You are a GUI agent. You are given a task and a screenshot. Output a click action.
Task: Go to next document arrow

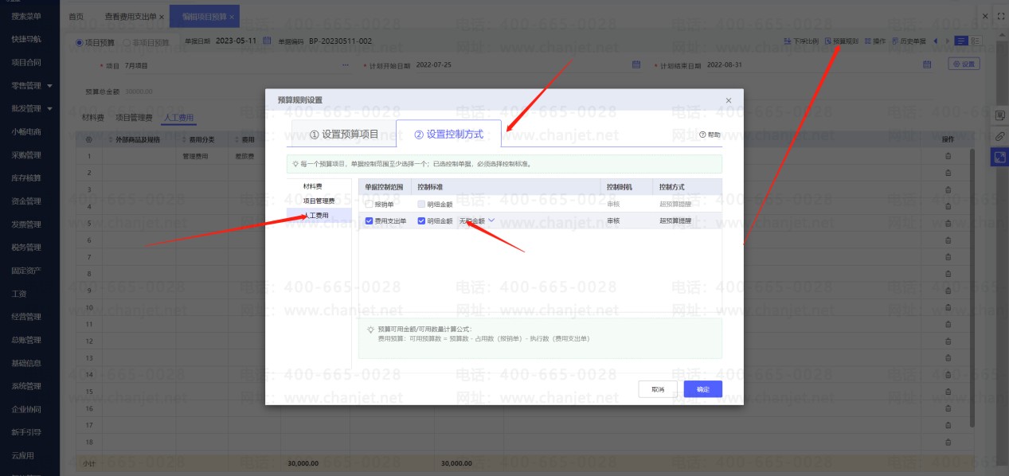click(947, 41)
